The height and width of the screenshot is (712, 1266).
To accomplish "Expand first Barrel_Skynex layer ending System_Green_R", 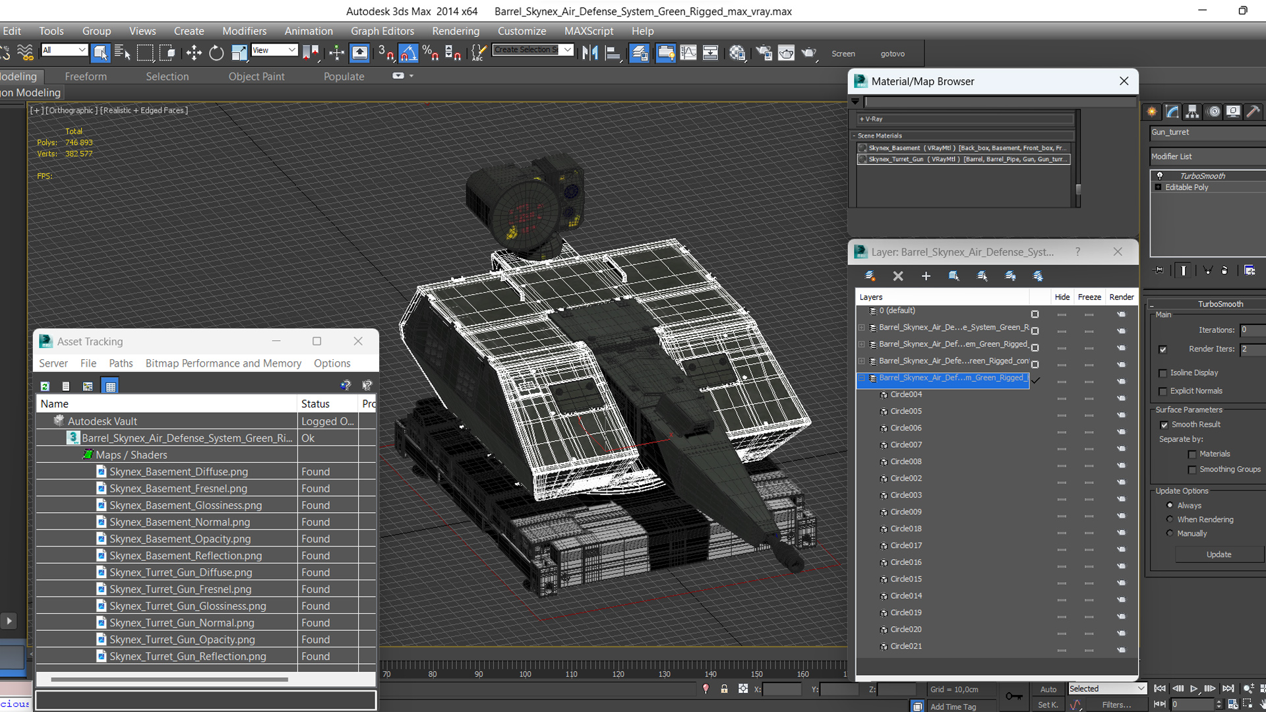I will (x=861, y=328).
